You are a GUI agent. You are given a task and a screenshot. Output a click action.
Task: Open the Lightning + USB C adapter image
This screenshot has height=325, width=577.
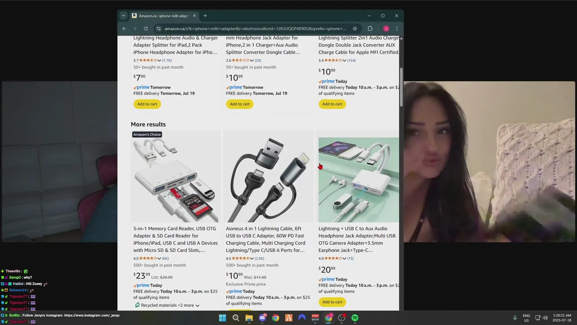[x=359, y=180]
